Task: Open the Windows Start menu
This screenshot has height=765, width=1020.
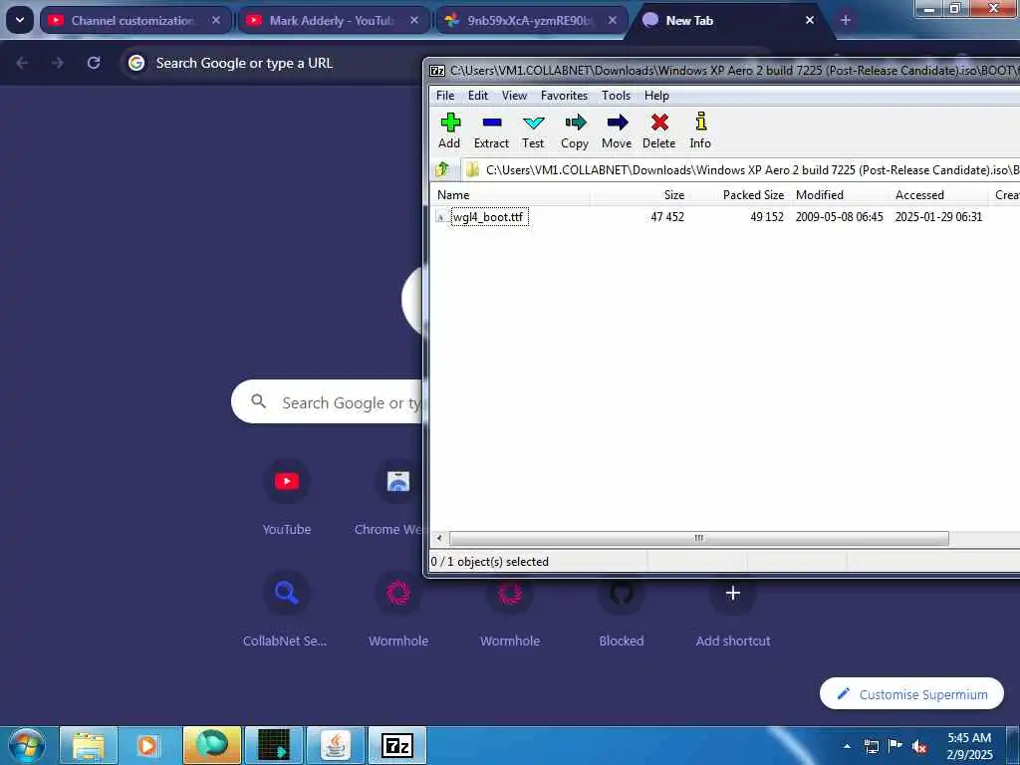Action: coord(25,745)
